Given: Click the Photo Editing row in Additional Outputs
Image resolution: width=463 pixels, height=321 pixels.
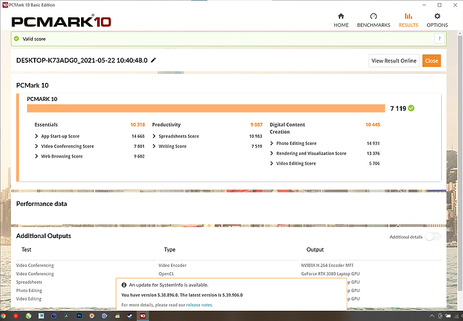Looking at the screenshot, I should coord(29,291).
